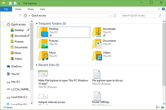Screen dimensions: 166x110
Task: Open the recent locations dropdown arrow
Action: (x=16, y=16)
